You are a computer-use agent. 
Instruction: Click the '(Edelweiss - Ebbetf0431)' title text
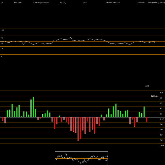point(148,3)
